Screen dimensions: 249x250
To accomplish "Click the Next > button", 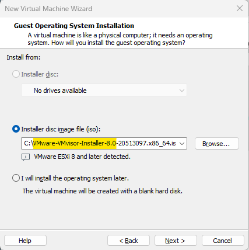I will click(x=176, y=241).
